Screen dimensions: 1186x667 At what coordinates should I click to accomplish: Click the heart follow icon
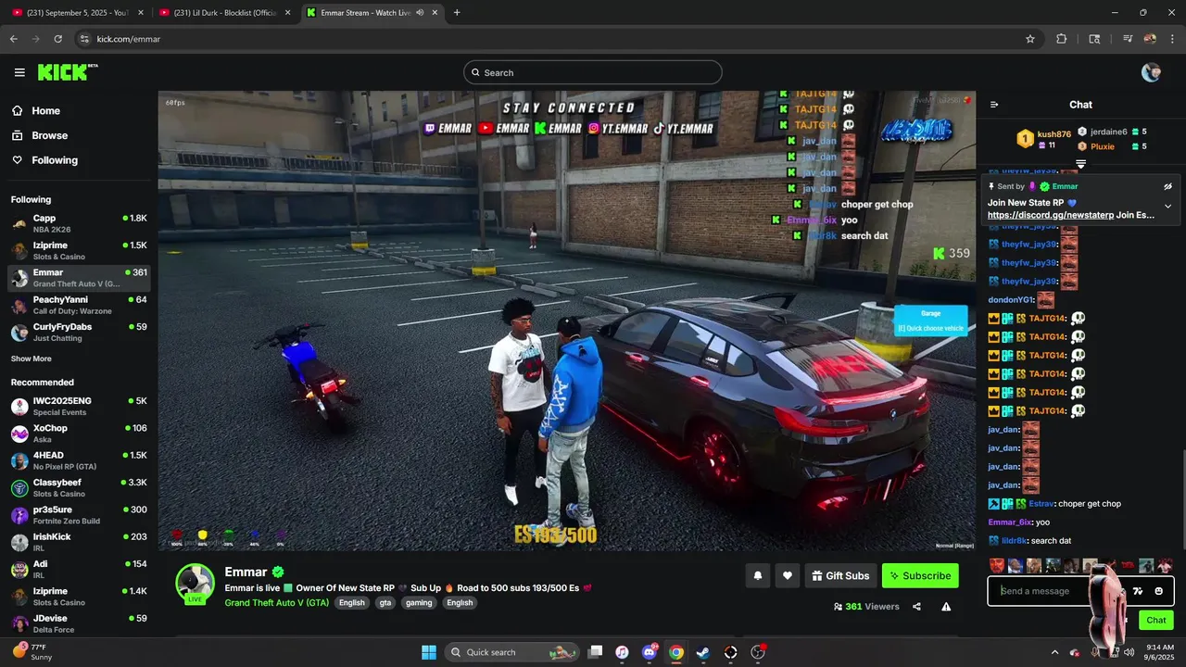[x=788, y=575]
